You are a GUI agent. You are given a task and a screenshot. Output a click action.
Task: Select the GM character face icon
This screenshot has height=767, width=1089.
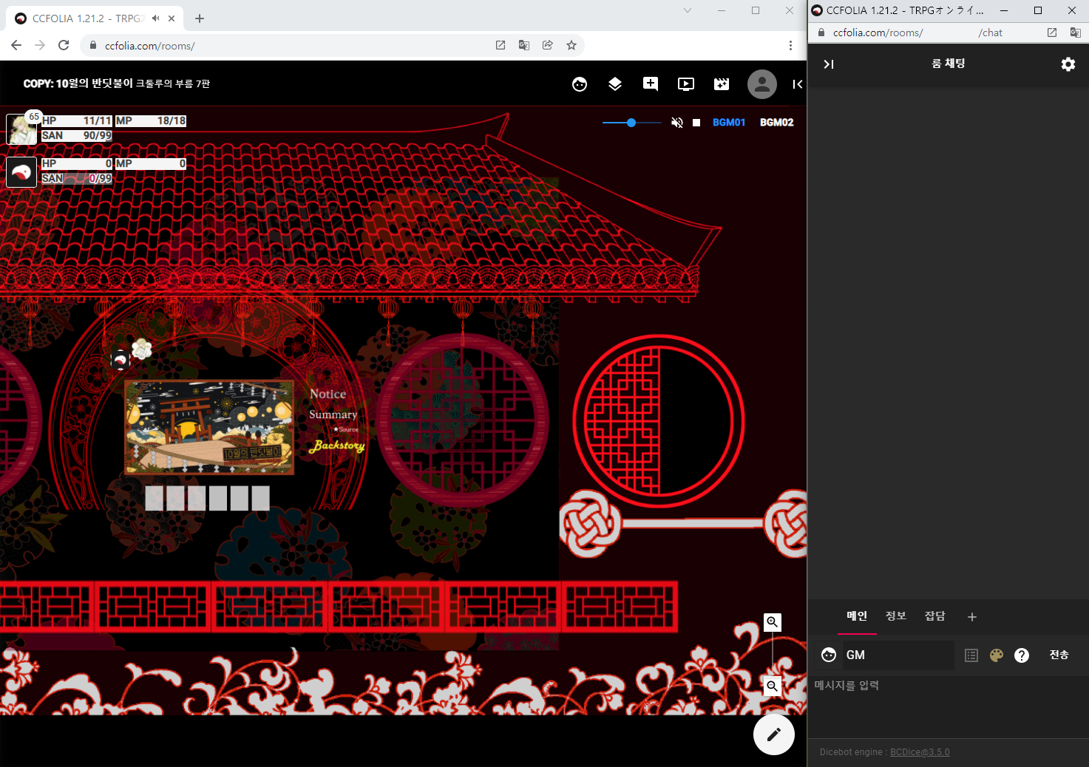point(829,655)
